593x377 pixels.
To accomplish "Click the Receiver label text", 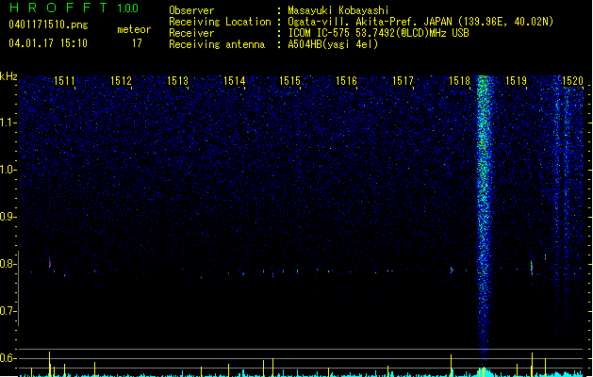I will pos(191,33).
